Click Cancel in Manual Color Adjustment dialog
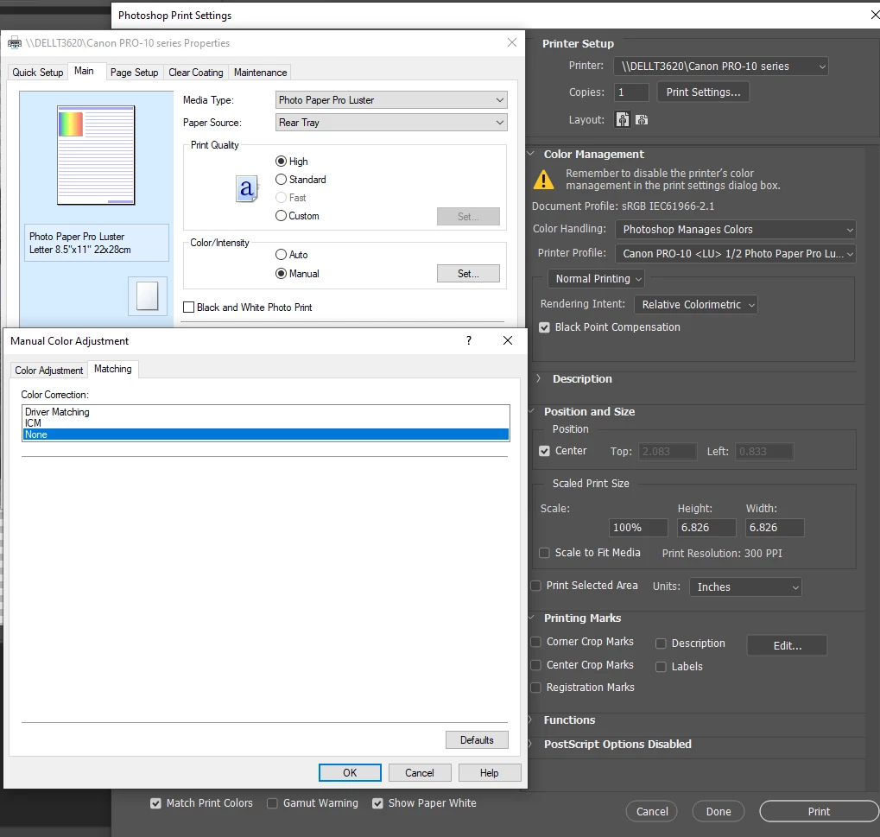Image resolution: width=880 pixels, height=837 pixels. (420, 772)
